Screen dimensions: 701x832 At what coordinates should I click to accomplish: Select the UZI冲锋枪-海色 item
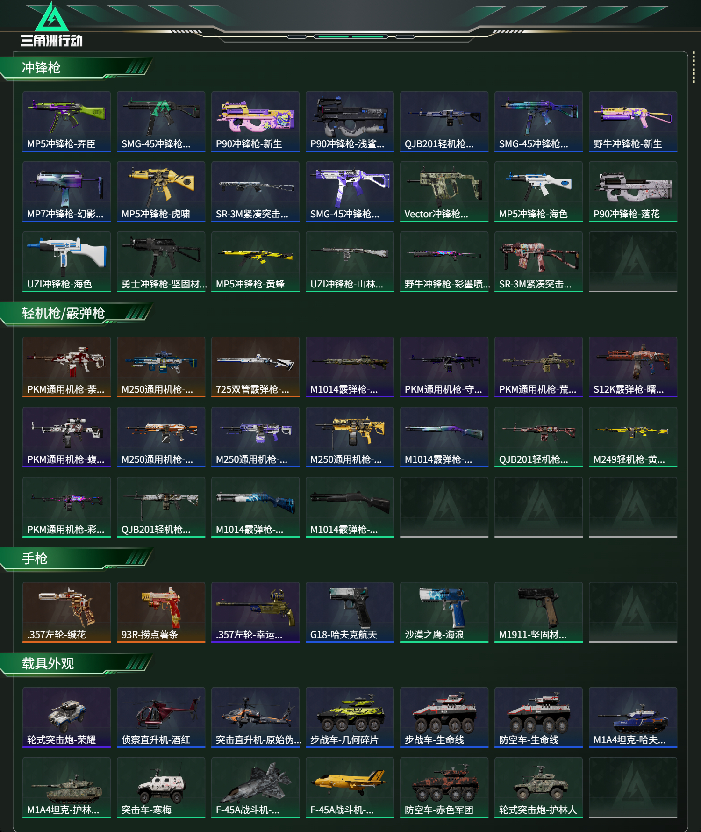67,262
